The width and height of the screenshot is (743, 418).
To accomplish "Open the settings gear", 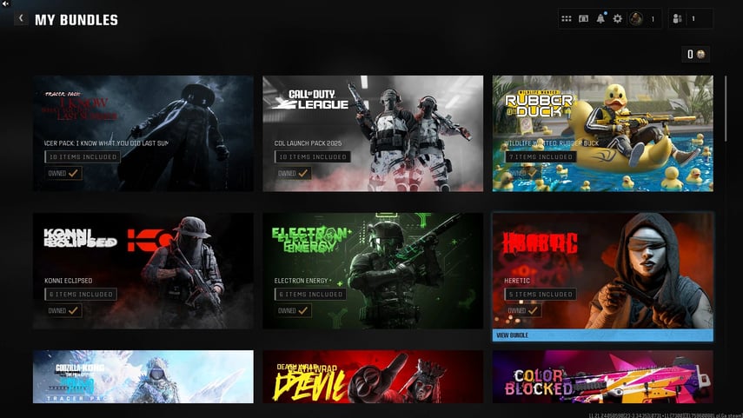I will pos(618,19).
